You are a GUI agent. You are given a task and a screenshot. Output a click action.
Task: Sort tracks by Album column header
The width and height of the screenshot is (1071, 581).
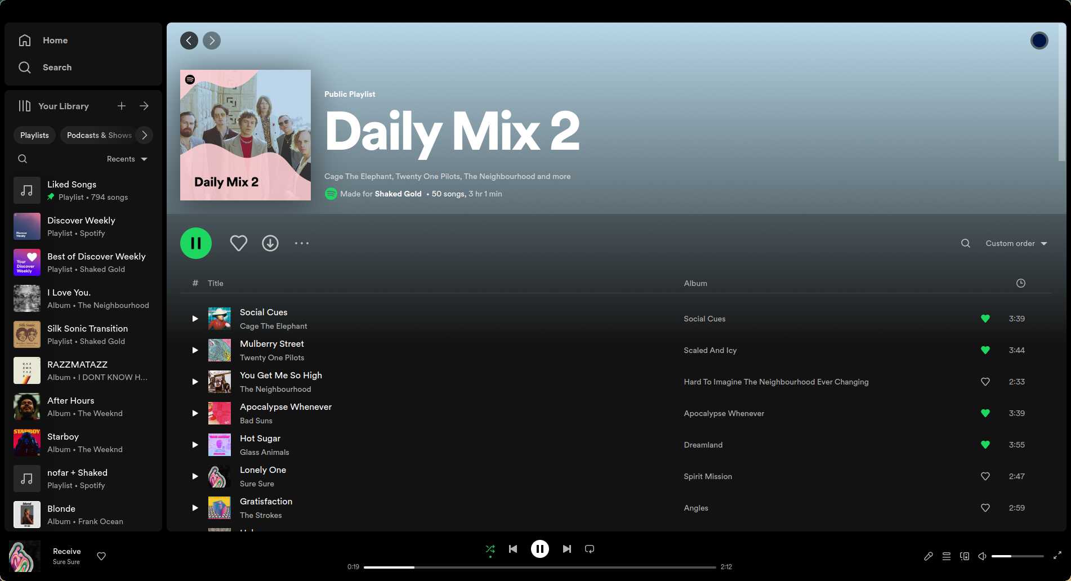point(695,283)
